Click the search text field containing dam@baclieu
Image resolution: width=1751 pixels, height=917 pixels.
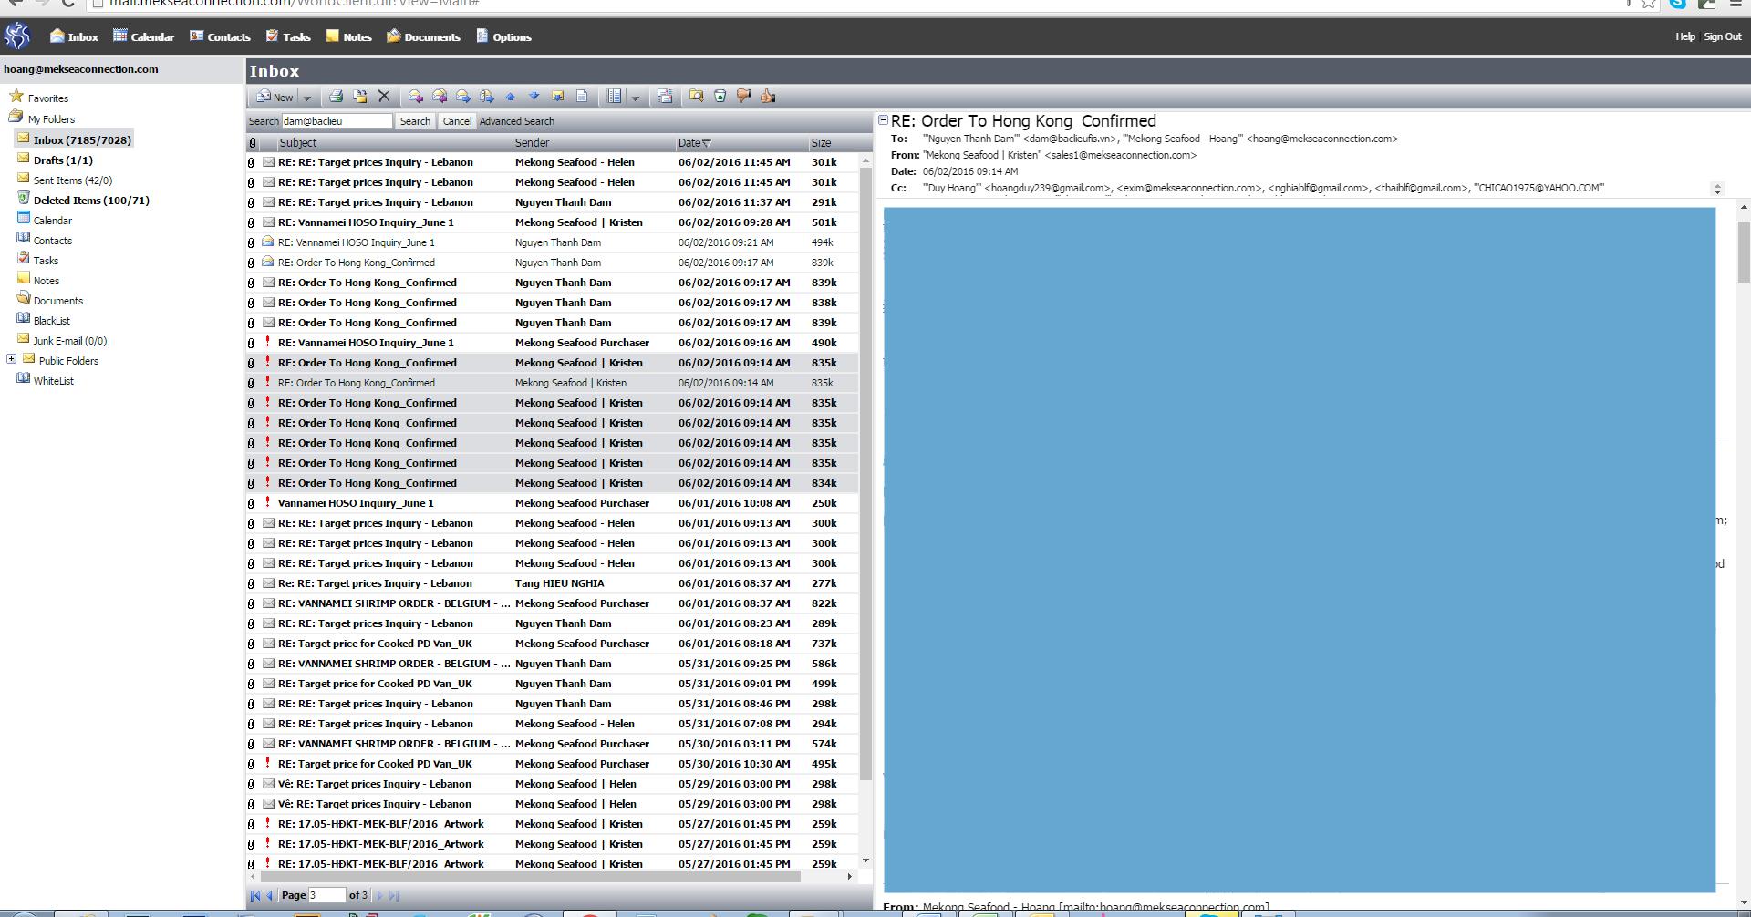tap(337, 121)
